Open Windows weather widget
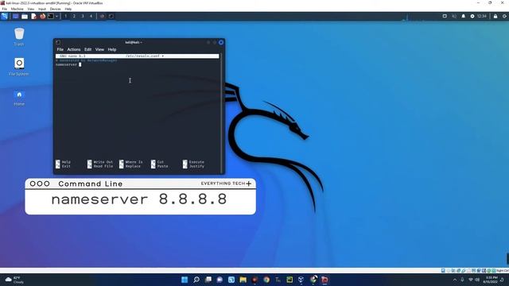Image resolution: width=509 pixels, height=286 pixels. tap(14, 280)
